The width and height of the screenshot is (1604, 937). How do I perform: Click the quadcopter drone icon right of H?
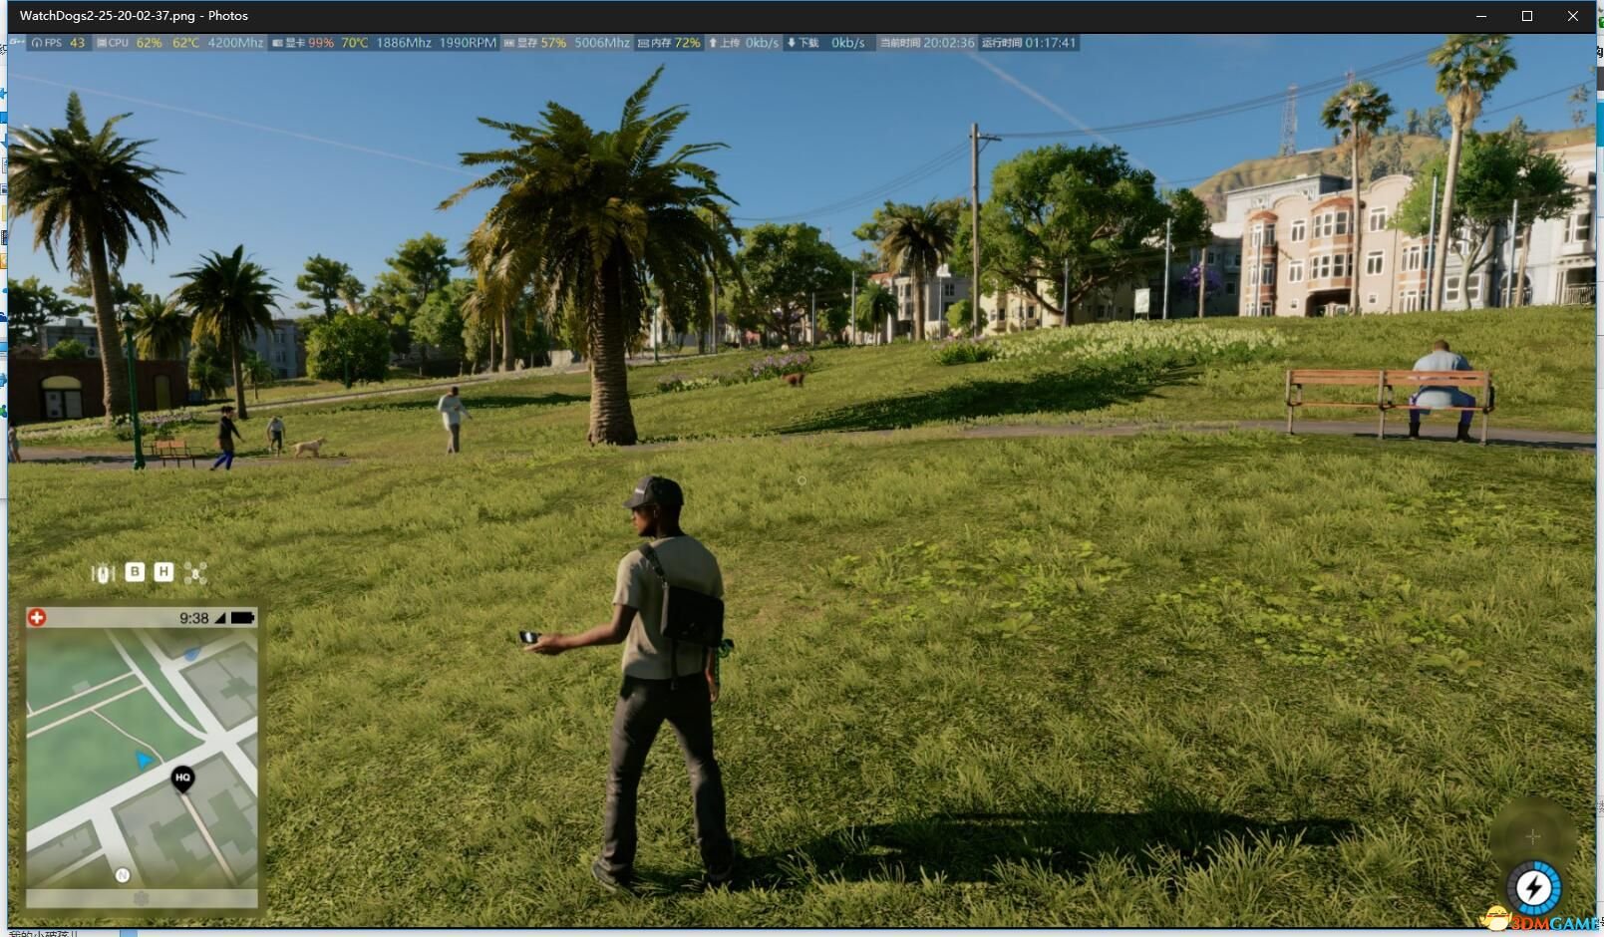point(195,573)
